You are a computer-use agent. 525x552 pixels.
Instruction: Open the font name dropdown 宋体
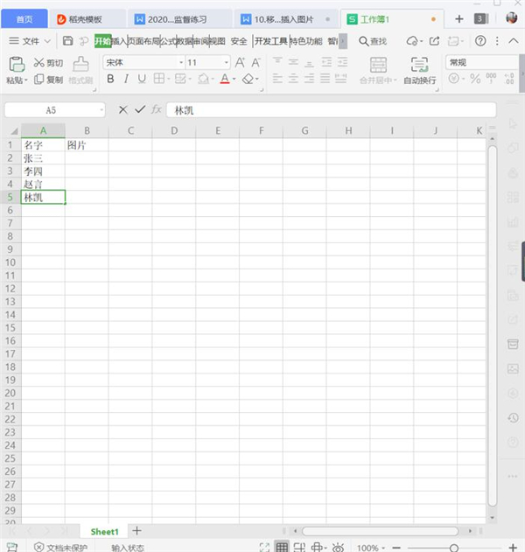click(x=143, y=62)
